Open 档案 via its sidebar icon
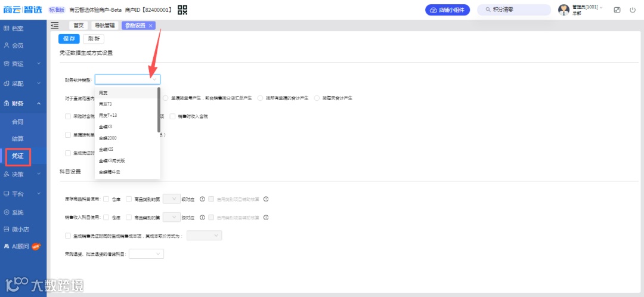Image resolution: width=644 pixels, height=297 pixels. pos(6,29)
